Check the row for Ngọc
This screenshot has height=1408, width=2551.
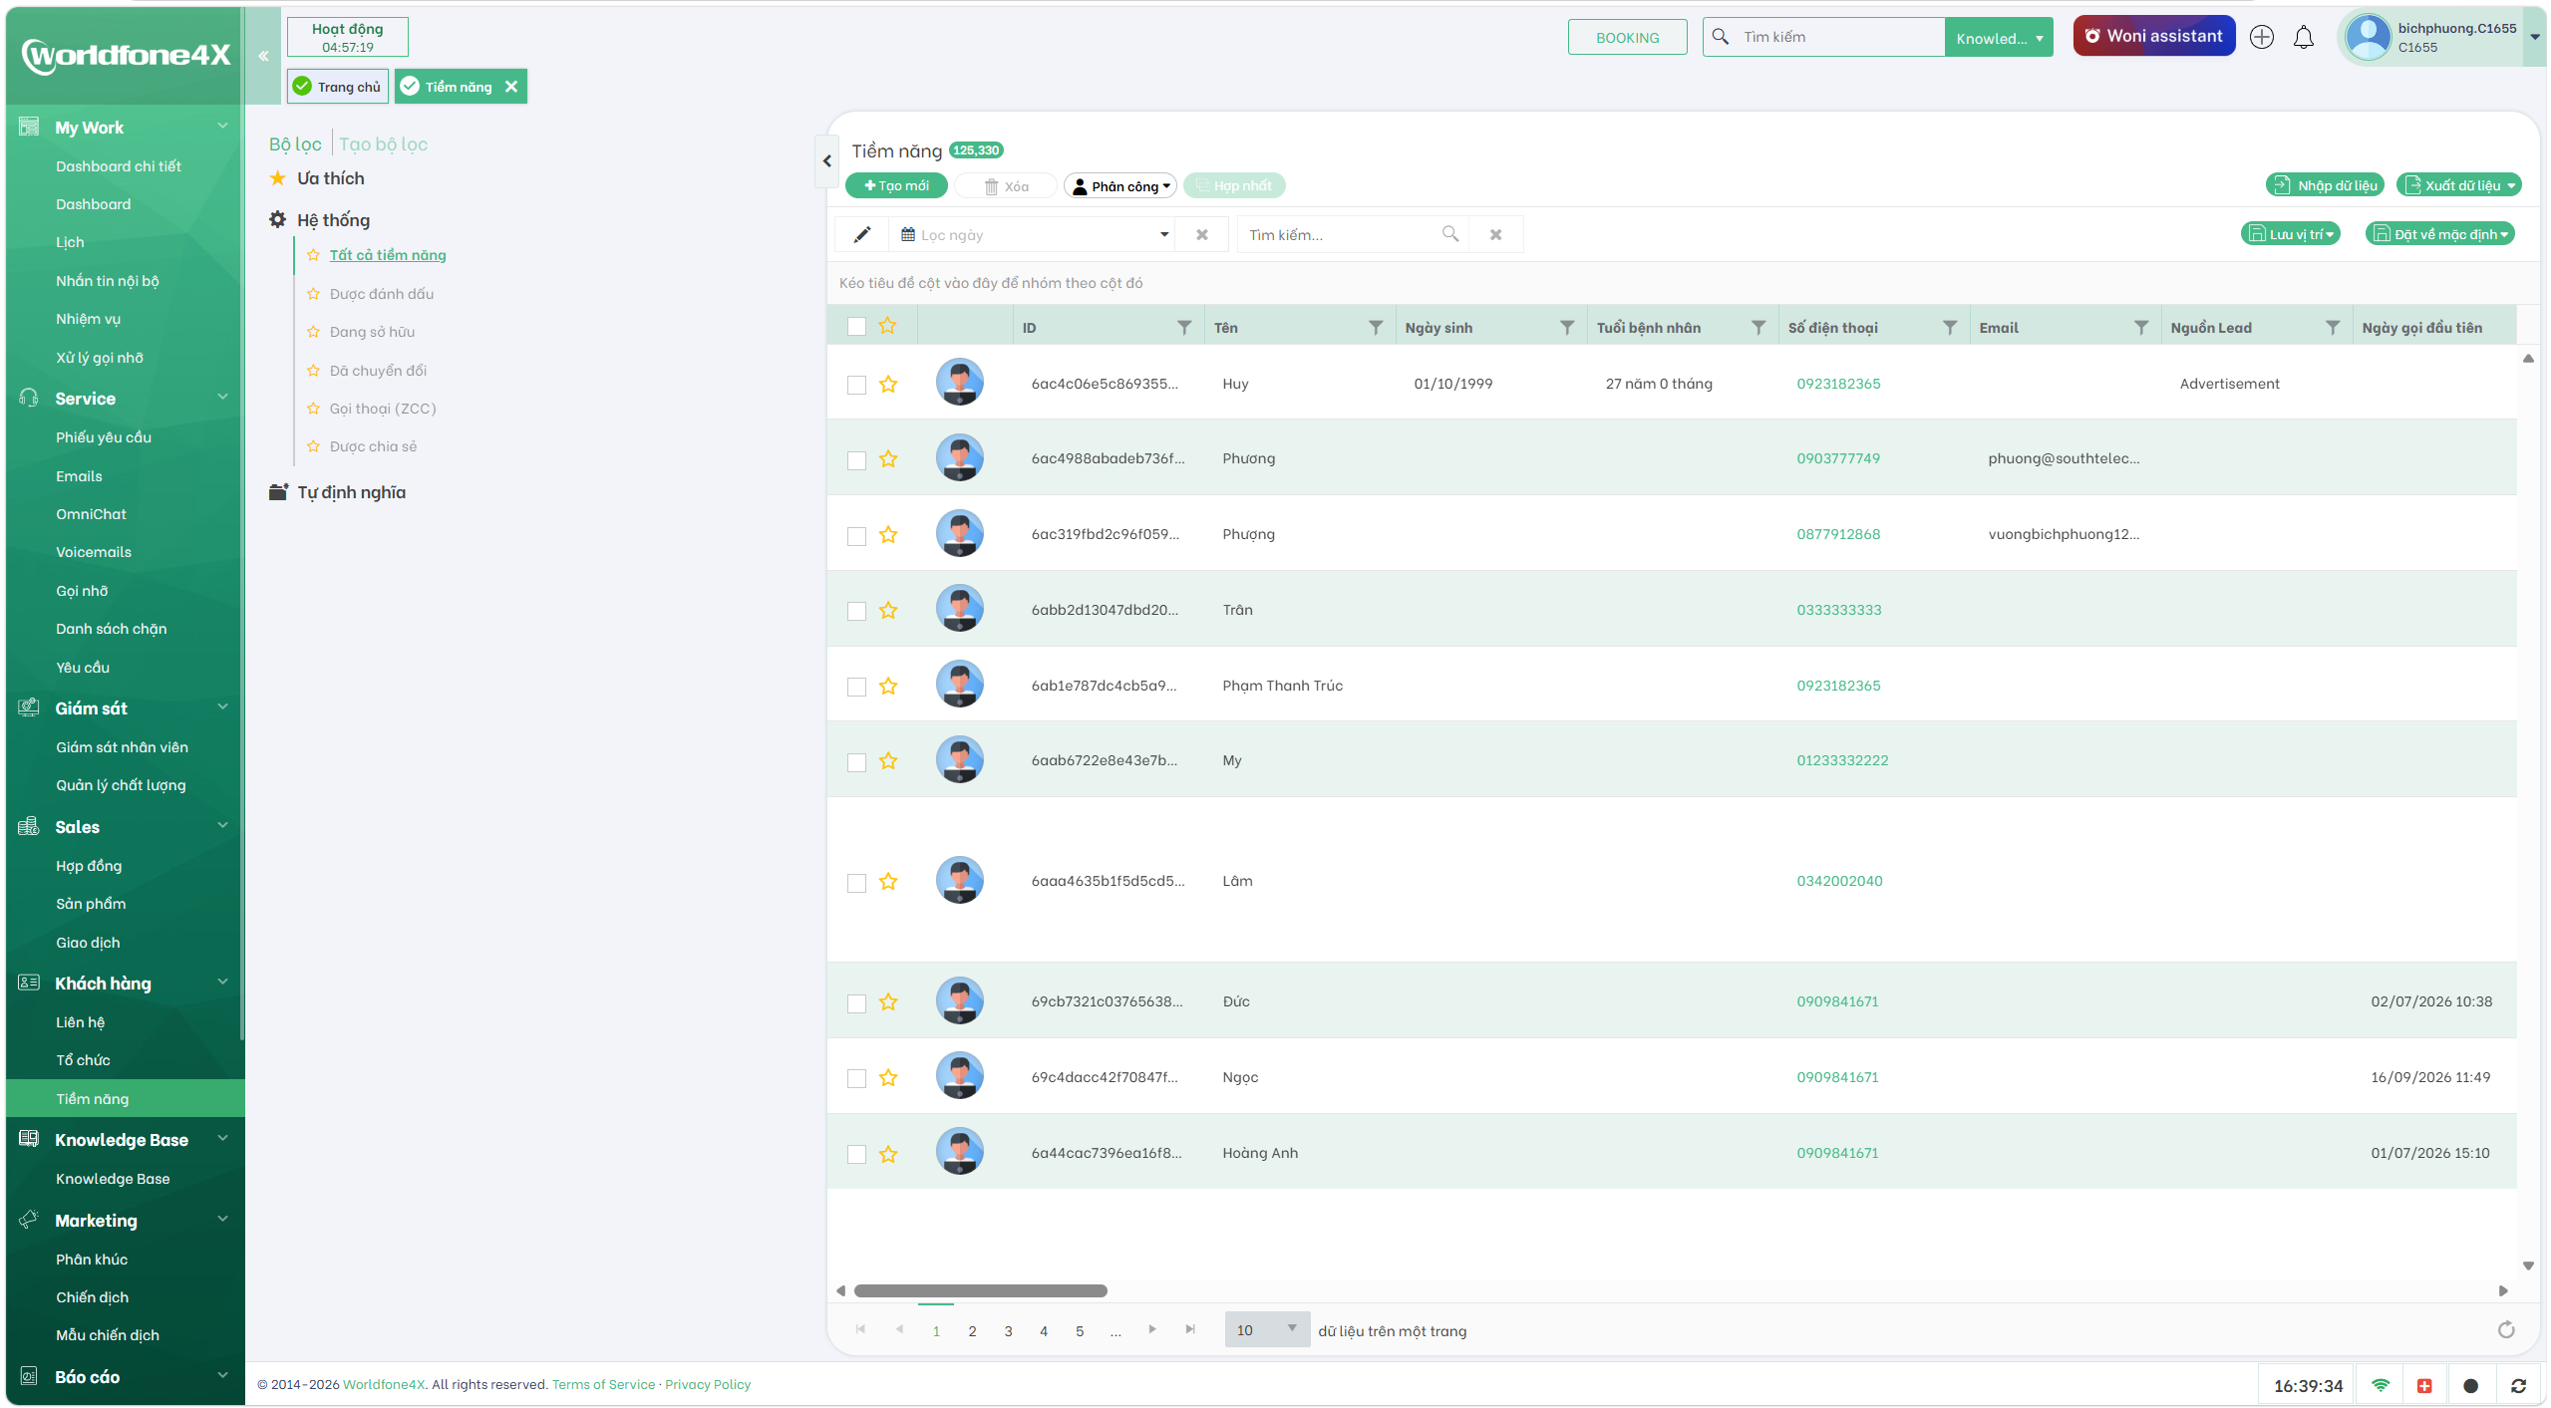(x=856, y=1078)
